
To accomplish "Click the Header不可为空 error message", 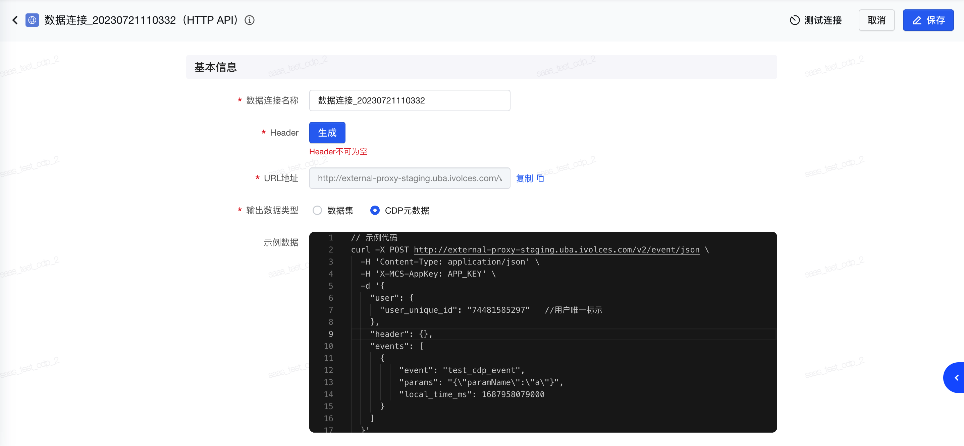I will tap(338, 152).
